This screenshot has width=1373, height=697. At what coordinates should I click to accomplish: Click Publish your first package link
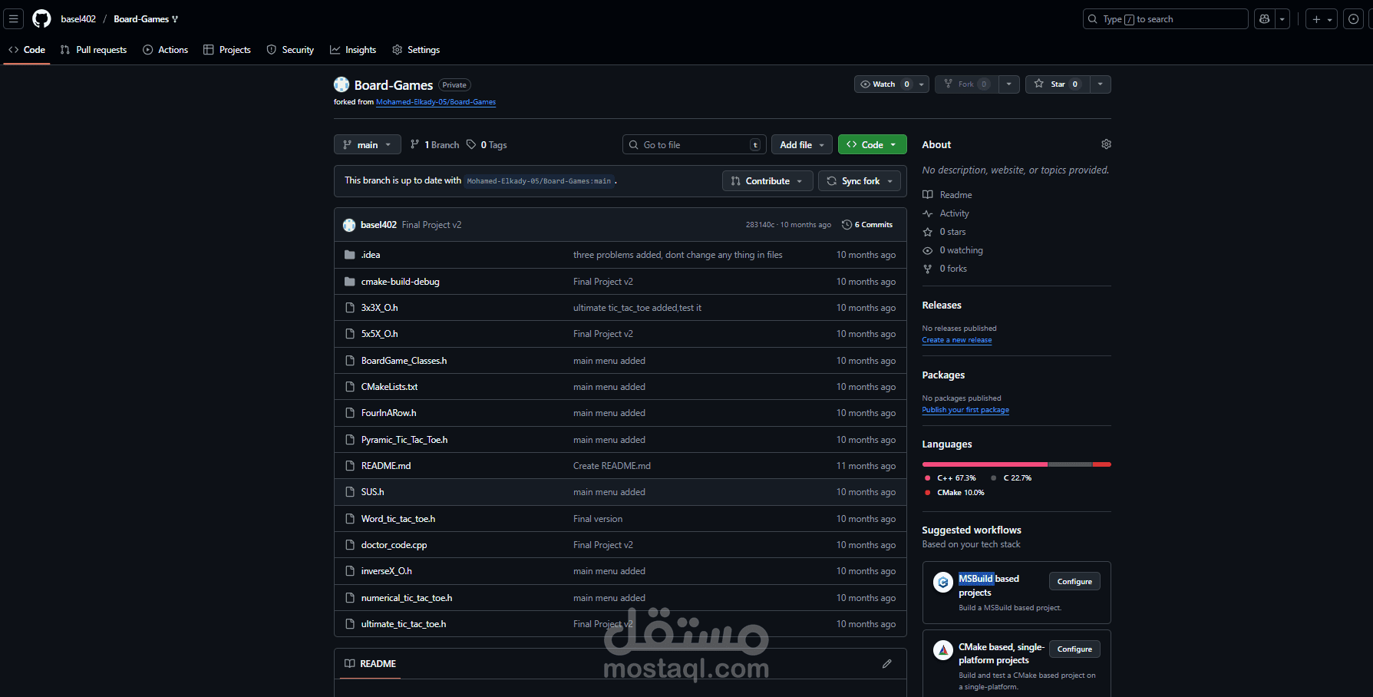965,410
